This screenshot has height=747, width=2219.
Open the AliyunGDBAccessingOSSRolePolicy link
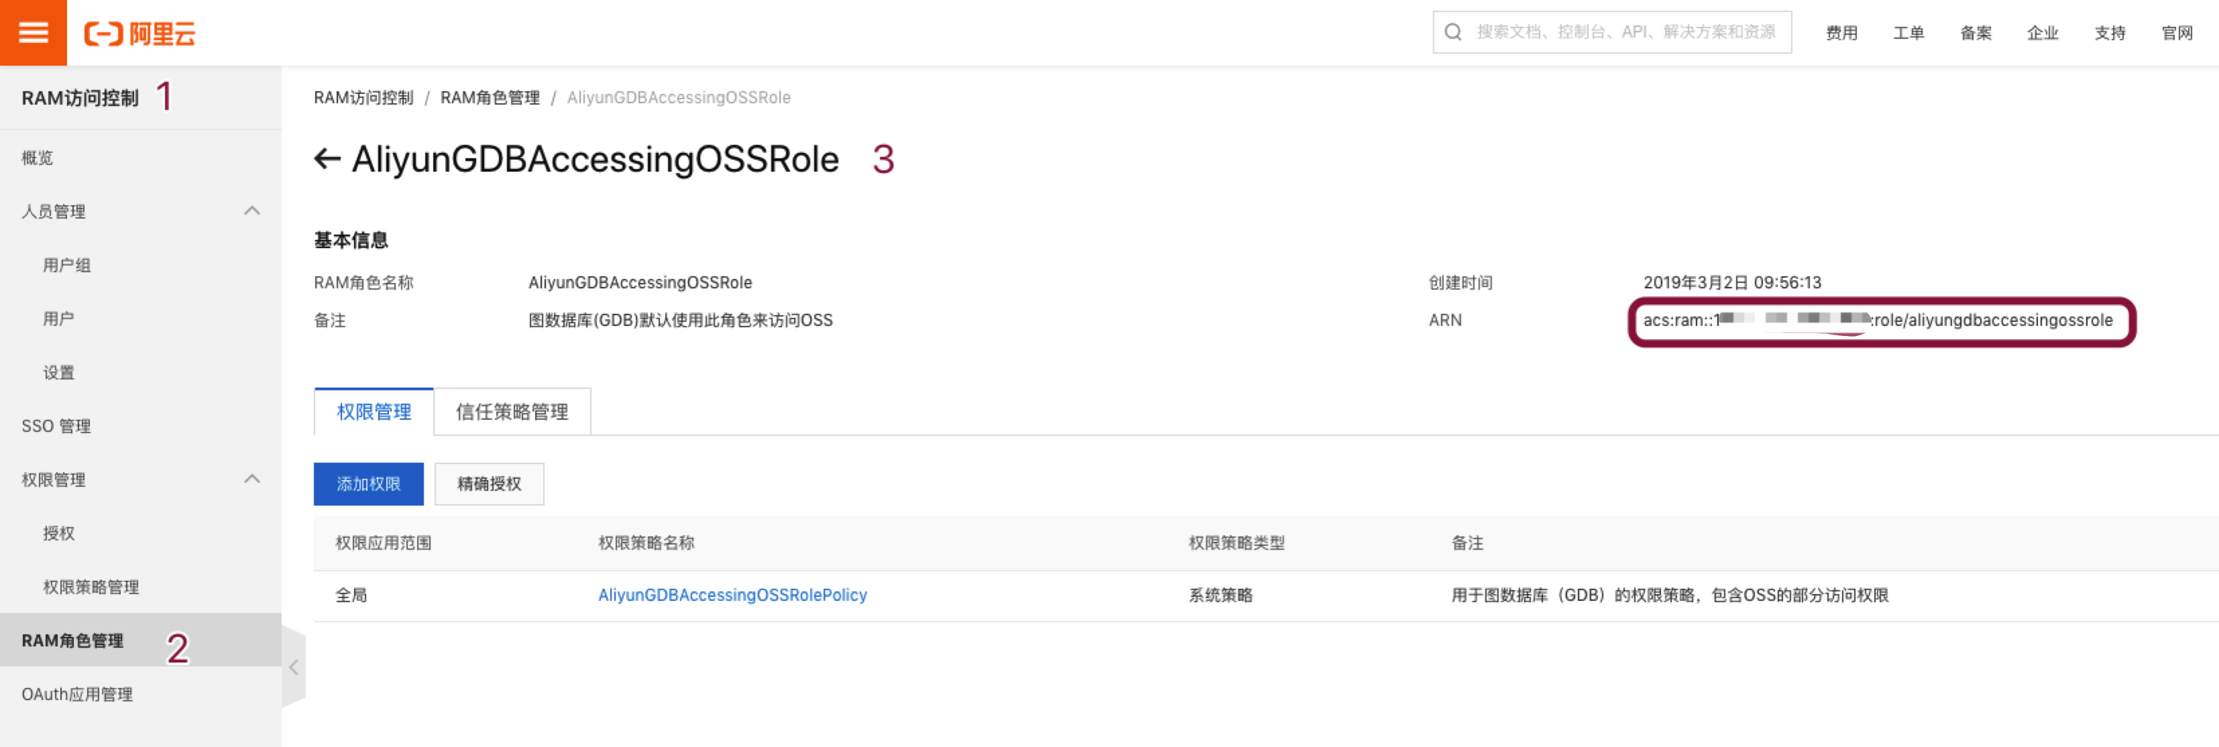[x=732, y=595]
